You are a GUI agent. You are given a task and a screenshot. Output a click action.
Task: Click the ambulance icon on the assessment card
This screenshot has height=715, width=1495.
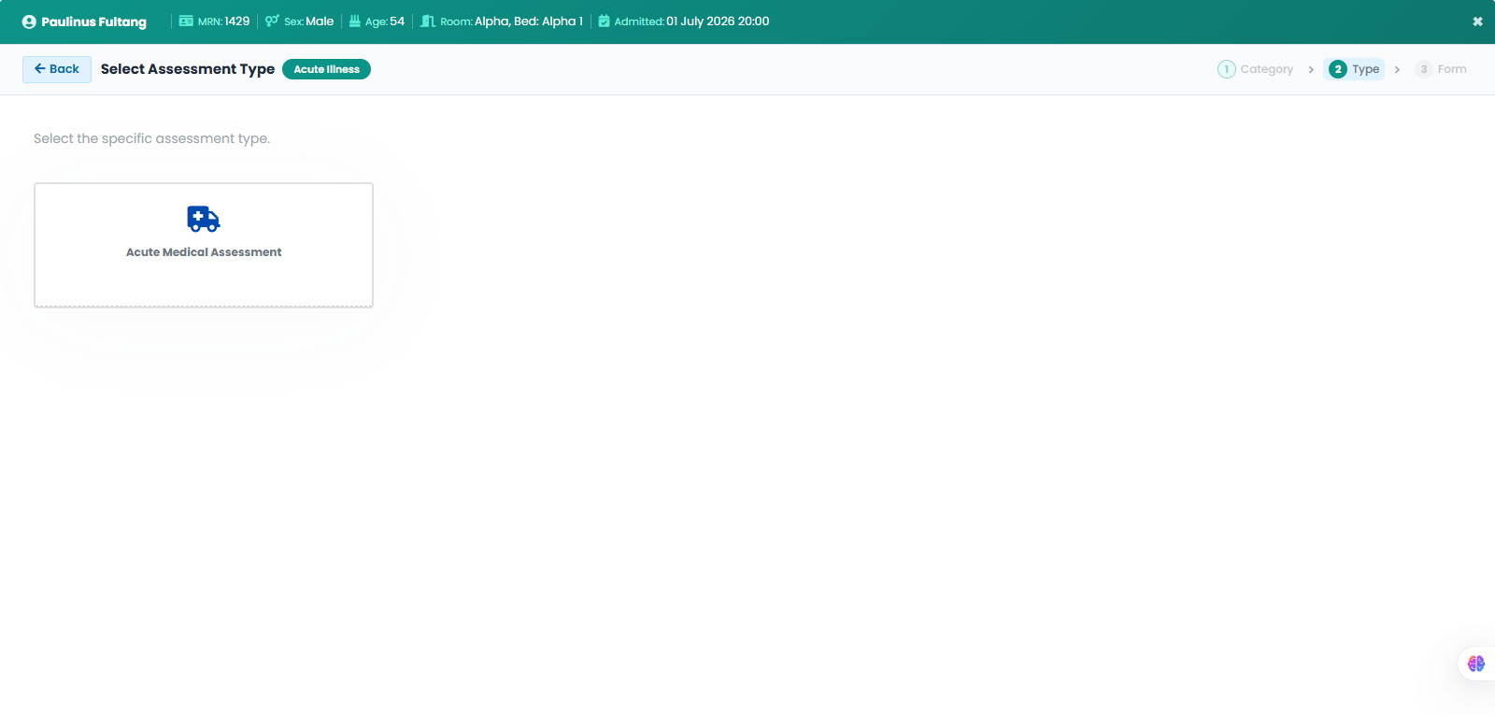[x=204, y=219]
